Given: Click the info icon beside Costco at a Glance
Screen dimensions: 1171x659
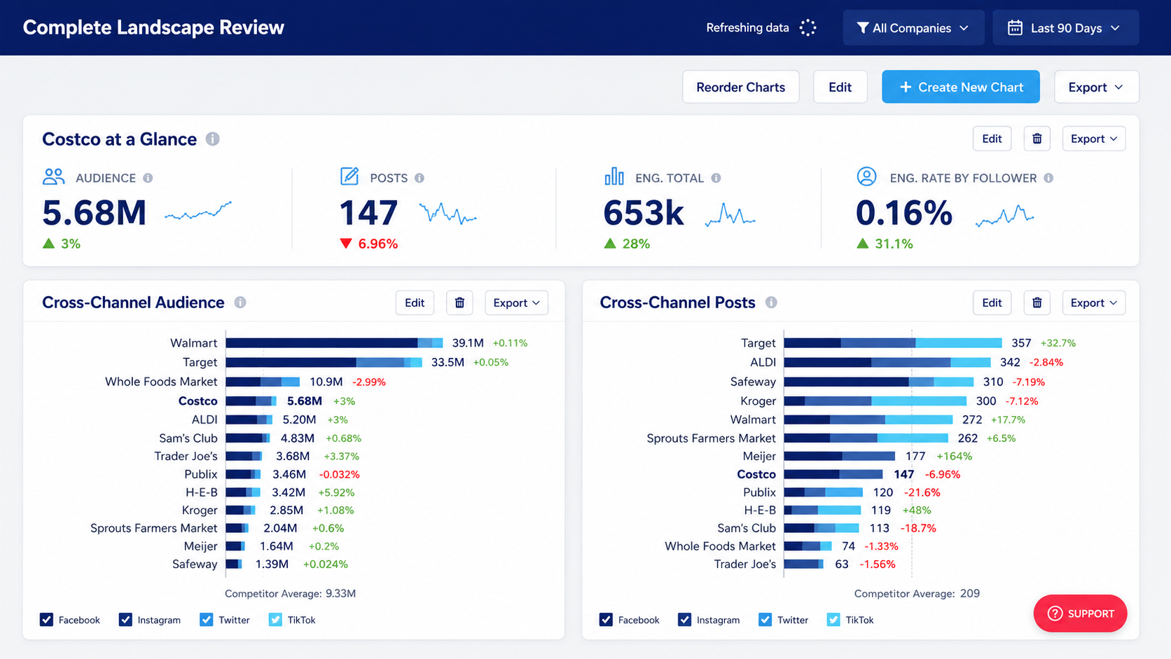Looking at the screenshot, I should 212,139.
